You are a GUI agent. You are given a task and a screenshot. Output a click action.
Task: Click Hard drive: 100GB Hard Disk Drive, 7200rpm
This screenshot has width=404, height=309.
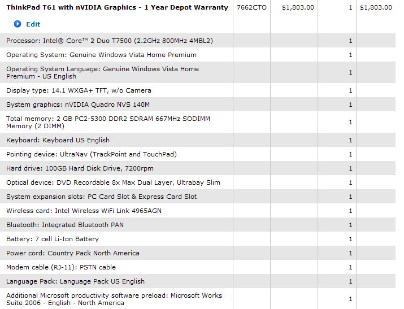pos(80,168)
